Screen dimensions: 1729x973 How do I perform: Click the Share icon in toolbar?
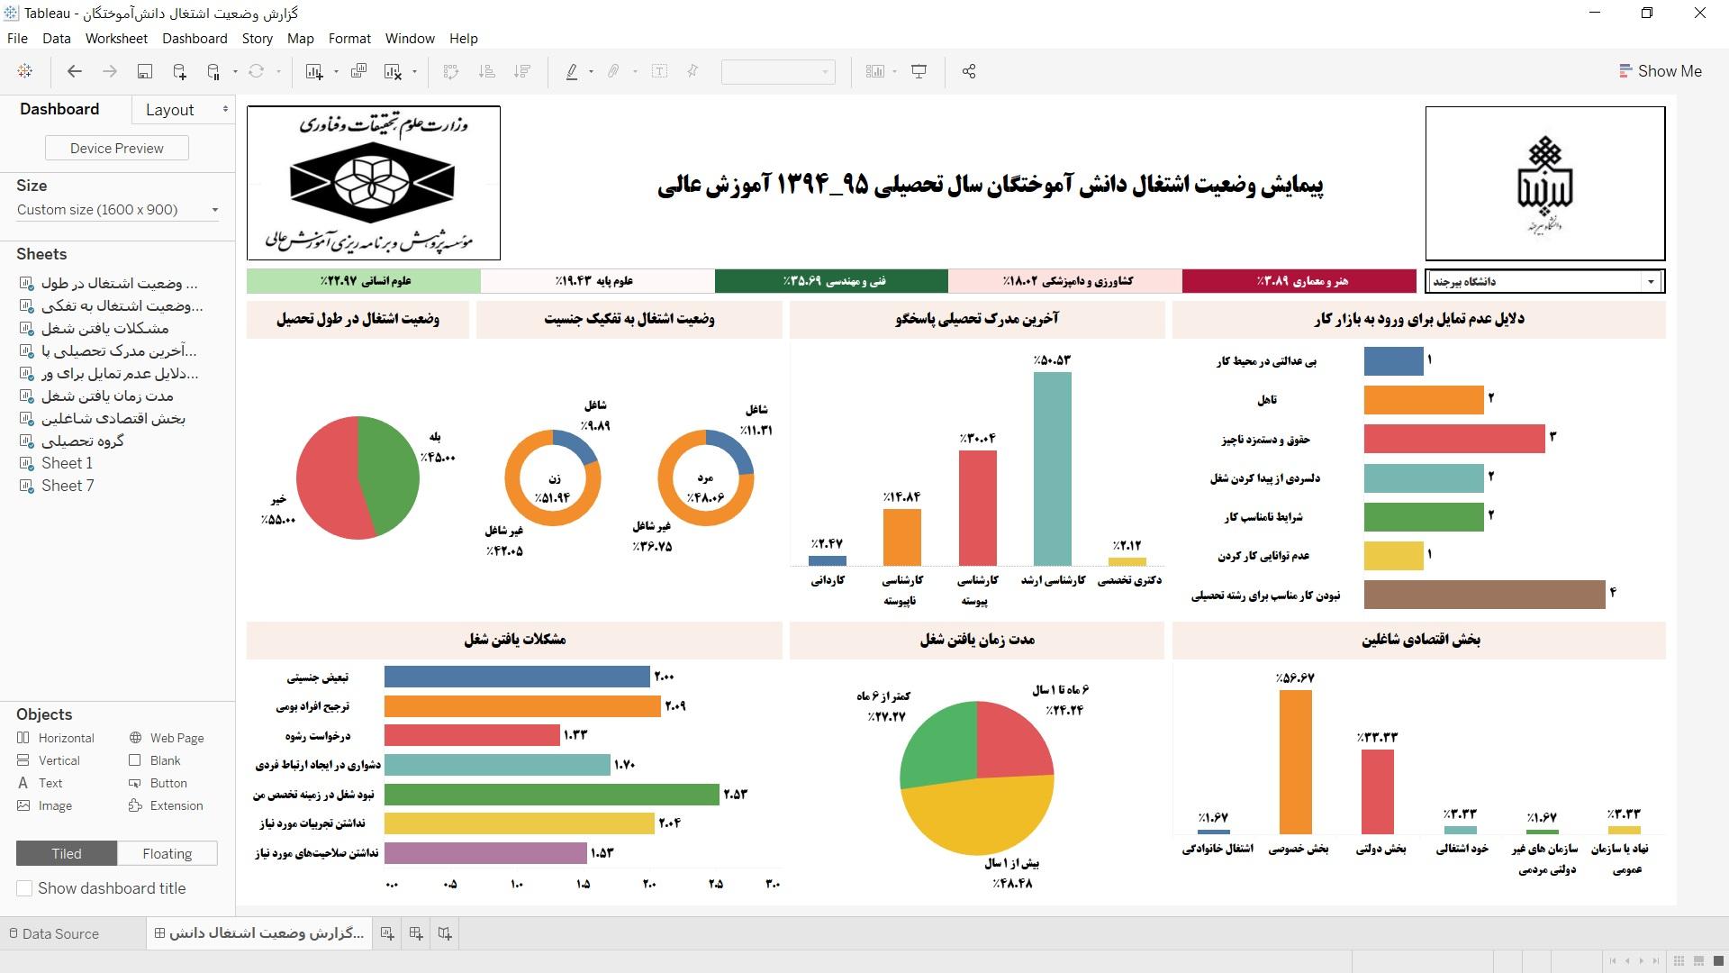969,71
